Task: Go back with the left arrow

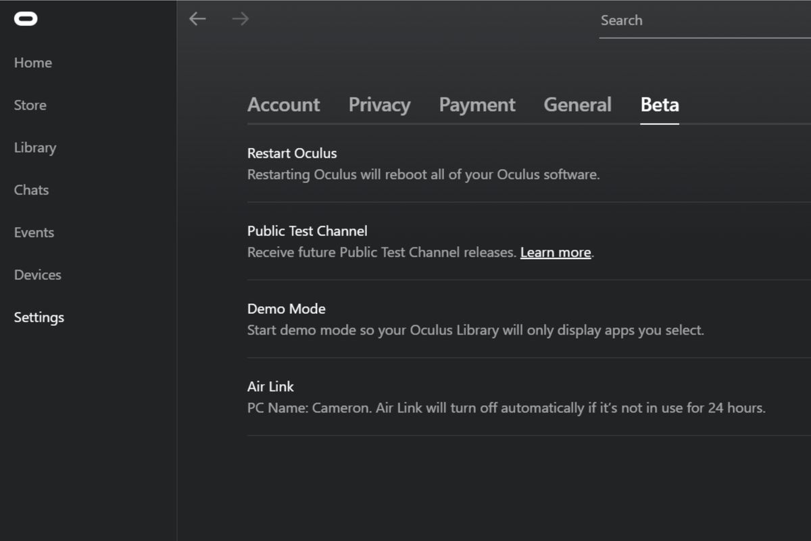Action: coord(197,19)
